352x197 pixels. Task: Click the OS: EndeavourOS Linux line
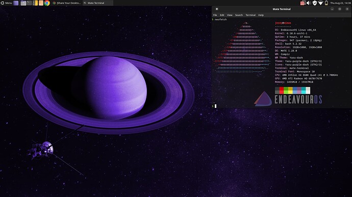295,30
